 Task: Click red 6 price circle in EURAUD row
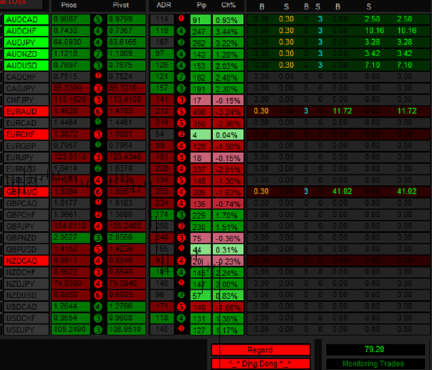tap(98, 111)
